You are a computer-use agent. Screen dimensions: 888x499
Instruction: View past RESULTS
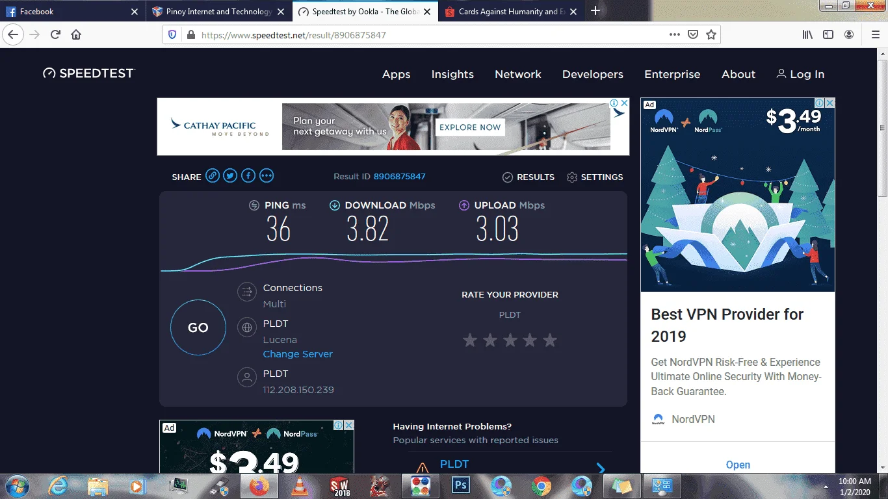(x=529, y=177)
